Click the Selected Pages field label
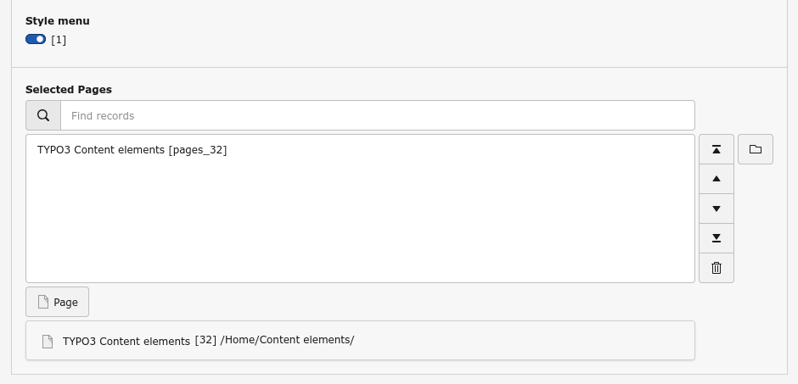 [69, 89]
